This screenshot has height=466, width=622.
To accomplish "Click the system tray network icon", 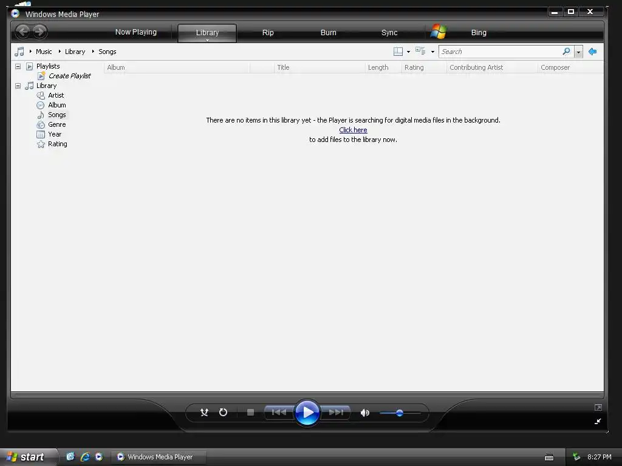I will (576, 457).
